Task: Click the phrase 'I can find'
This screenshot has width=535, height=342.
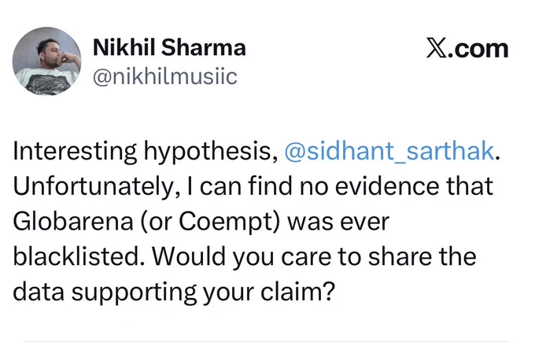Action: point(239,186)
